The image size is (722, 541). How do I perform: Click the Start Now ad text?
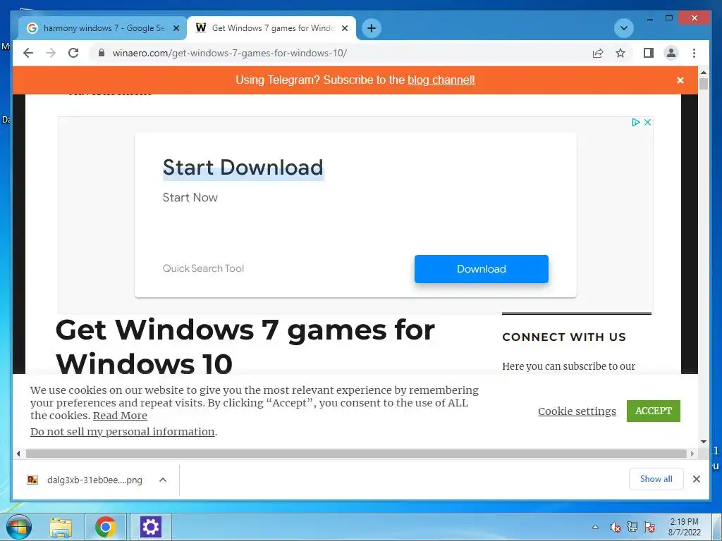click(190, 197)
